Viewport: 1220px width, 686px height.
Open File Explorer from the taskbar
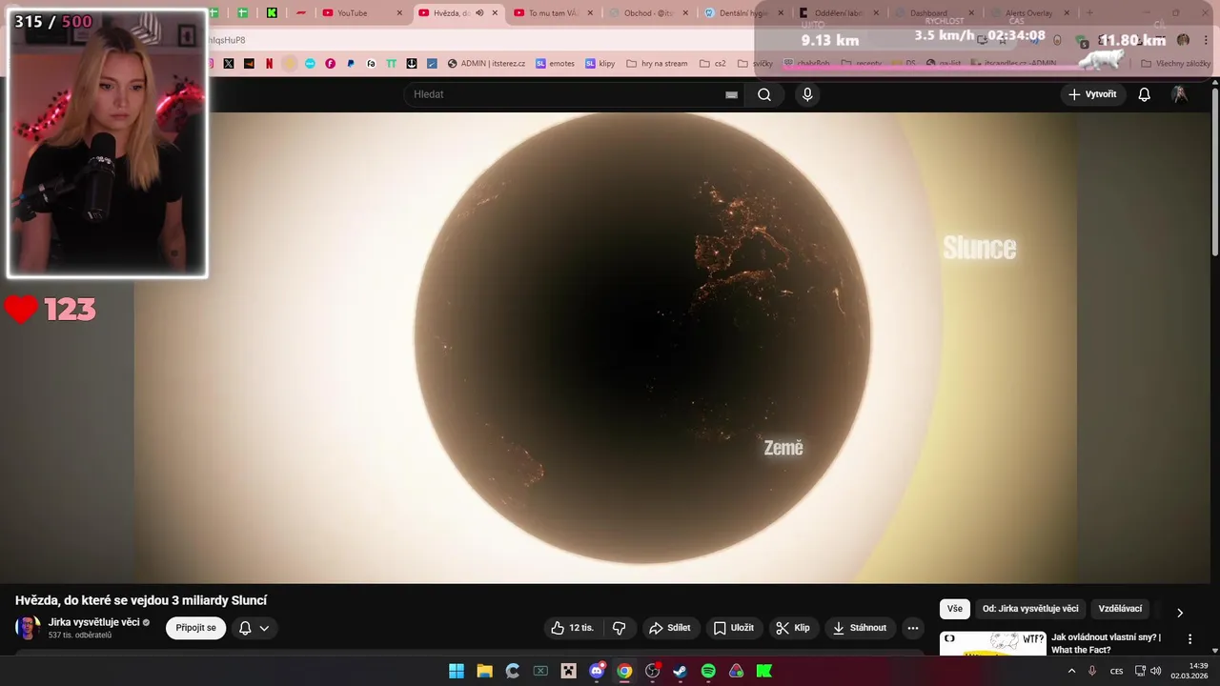coord(484,671)
